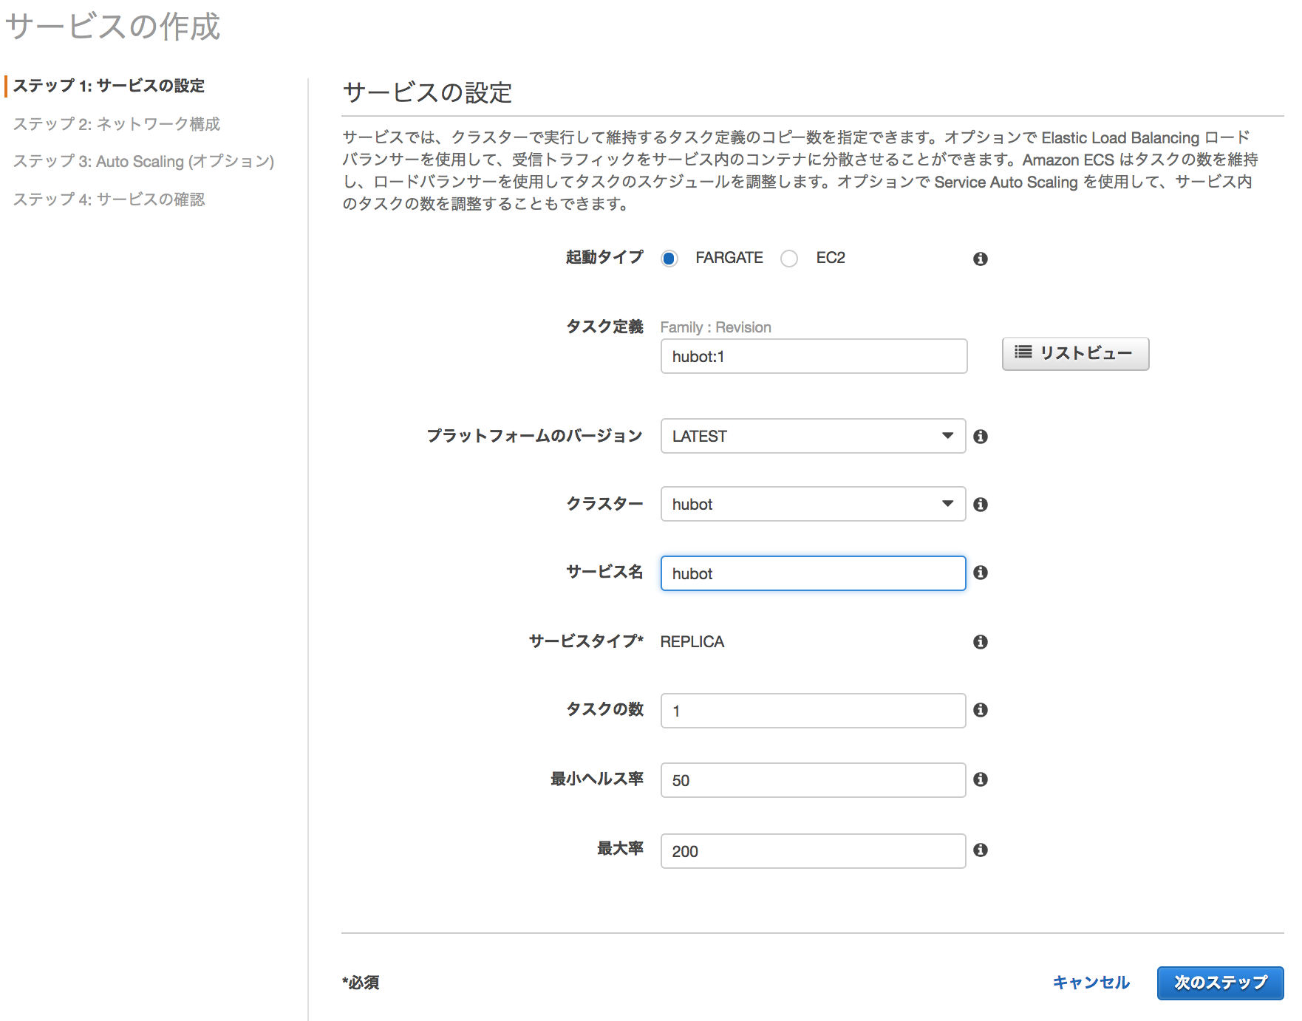The image size is (1302, 1021).
Task: Click info icon beside 最小ヘルス率 field
Action: [980, 779]
